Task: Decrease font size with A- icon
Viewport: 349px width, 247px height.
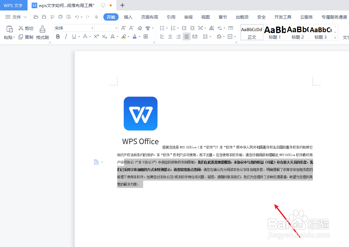Action: 131,28
